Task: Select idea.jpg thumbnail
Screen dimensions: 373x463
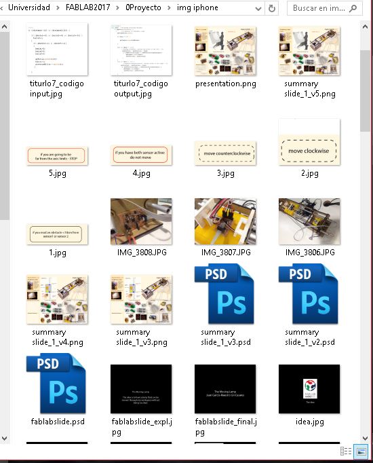Action: pos(309,389)
